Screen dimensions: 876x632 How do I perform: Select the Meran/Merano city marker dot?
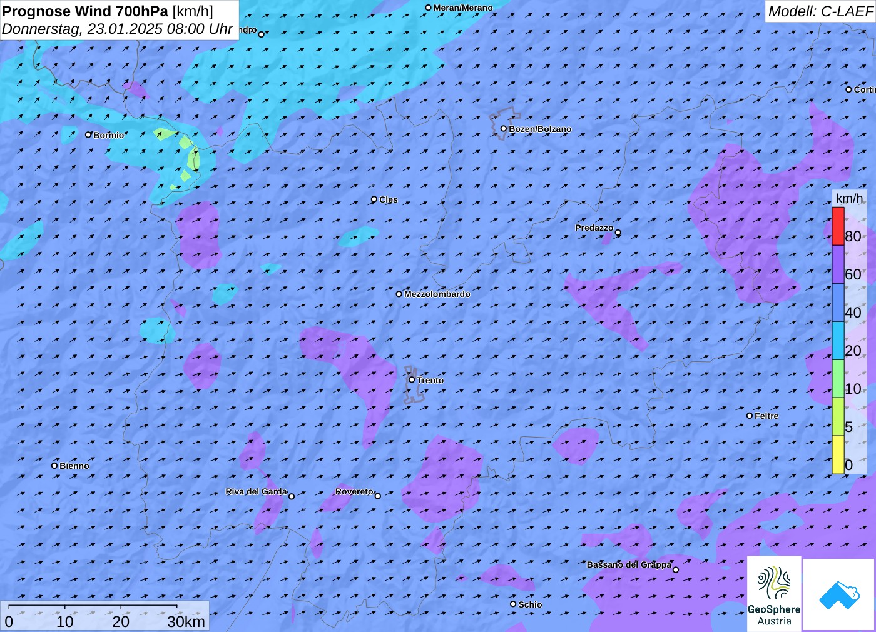point(428,8)
